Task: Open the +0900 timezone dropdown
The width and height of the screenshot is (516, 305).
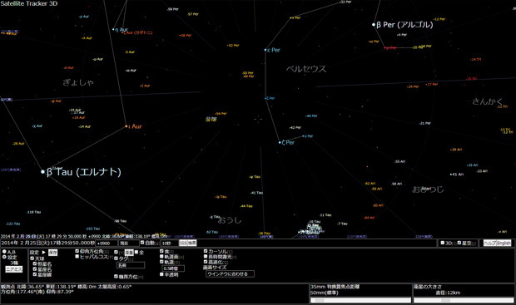Action: click(107, 244)
